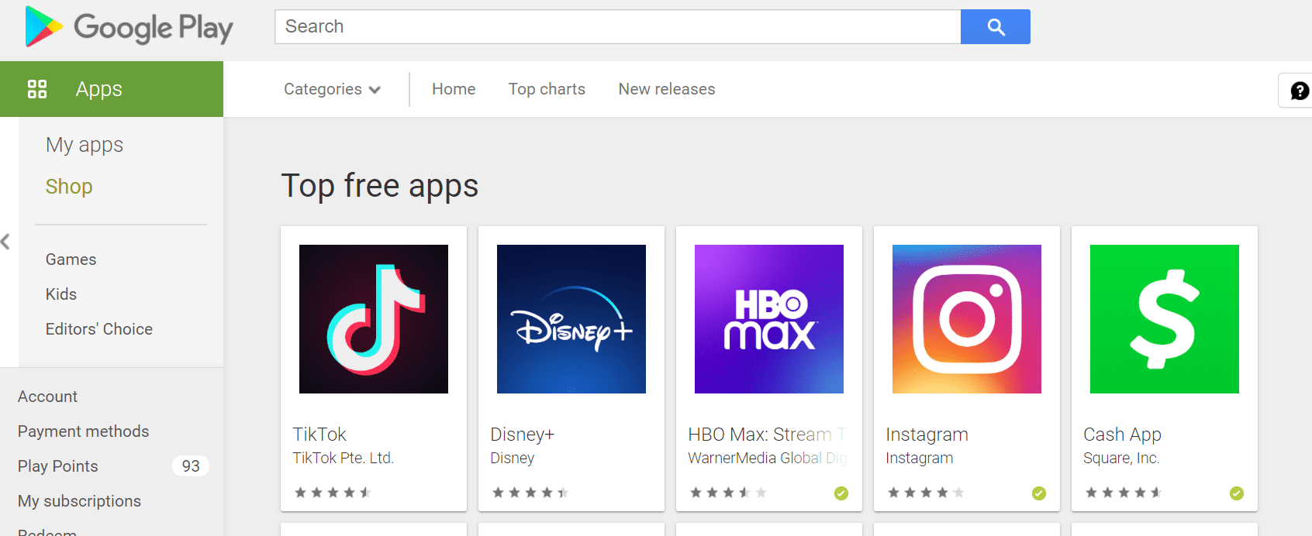The width and height of the screenshot is (1312, 536).
Task: Click the blue search magnifier button
Action: (995, 27)
